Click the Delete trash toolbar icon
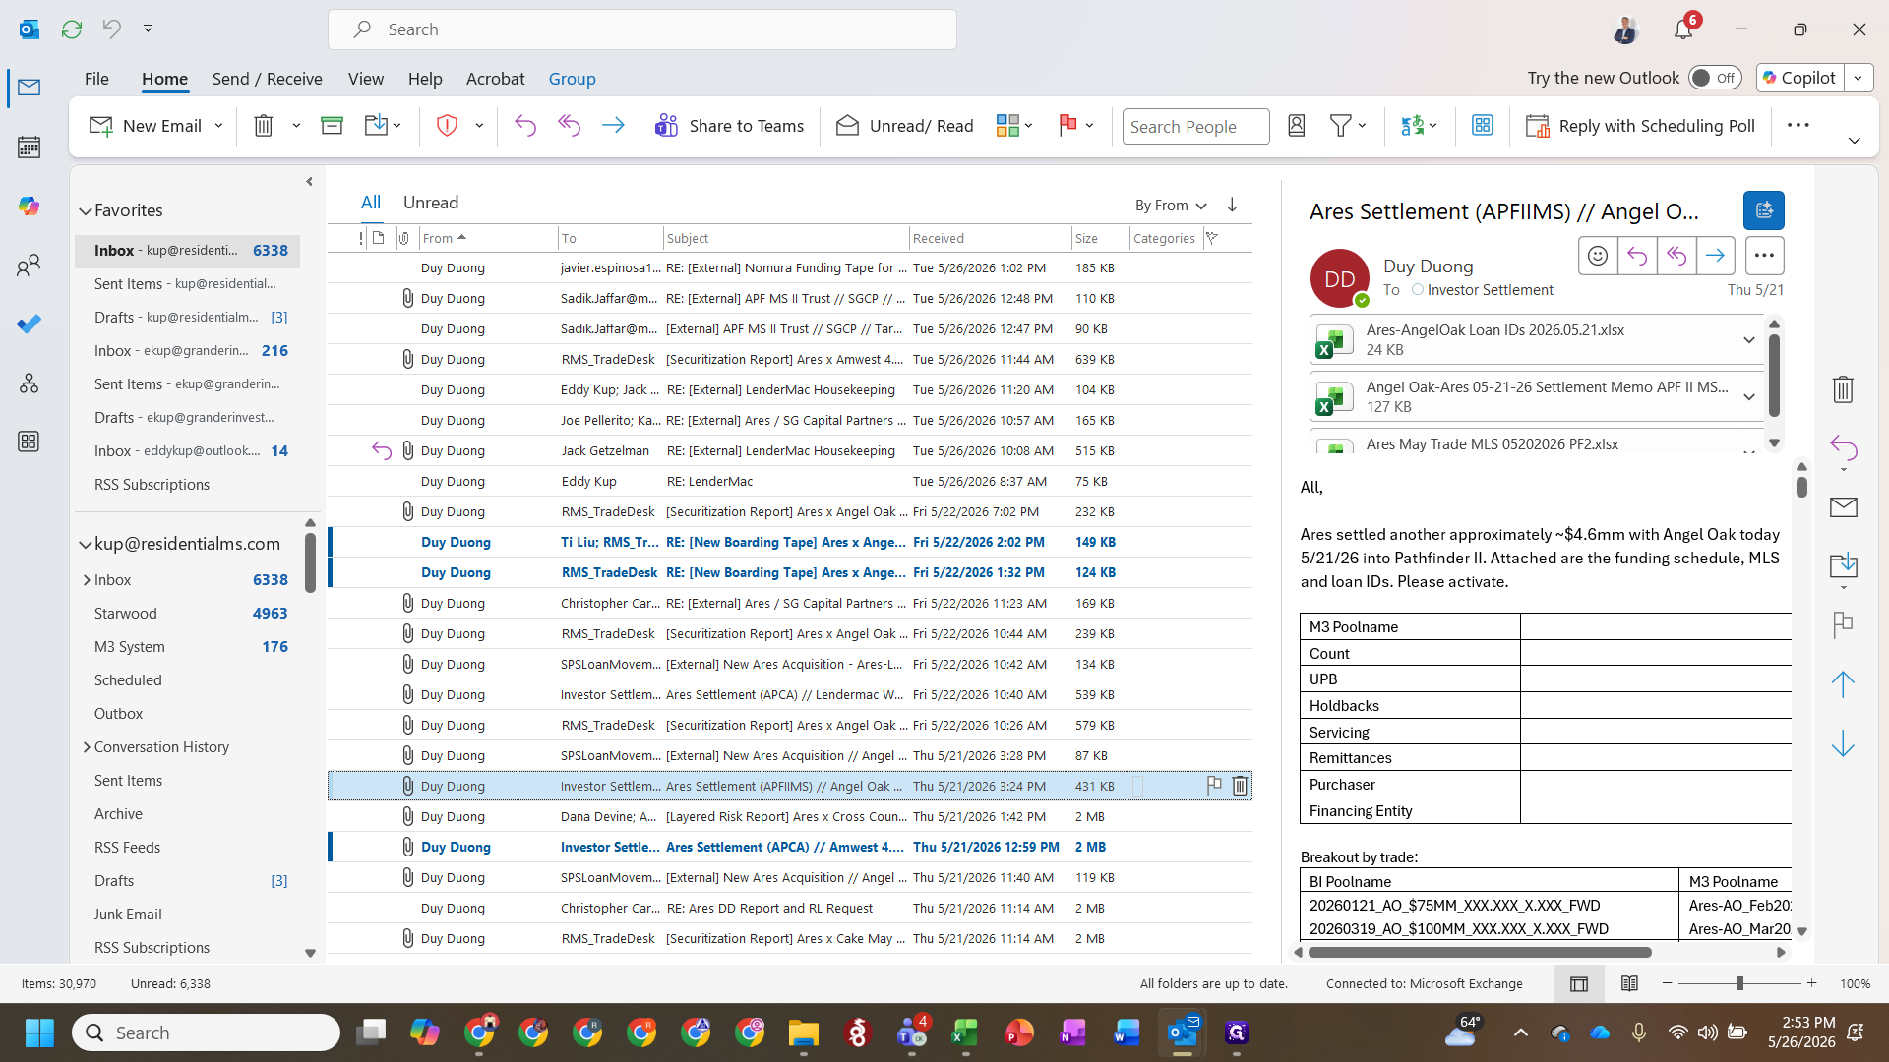This screenshot has height=1062, width=1889. (x=264, y=126)
